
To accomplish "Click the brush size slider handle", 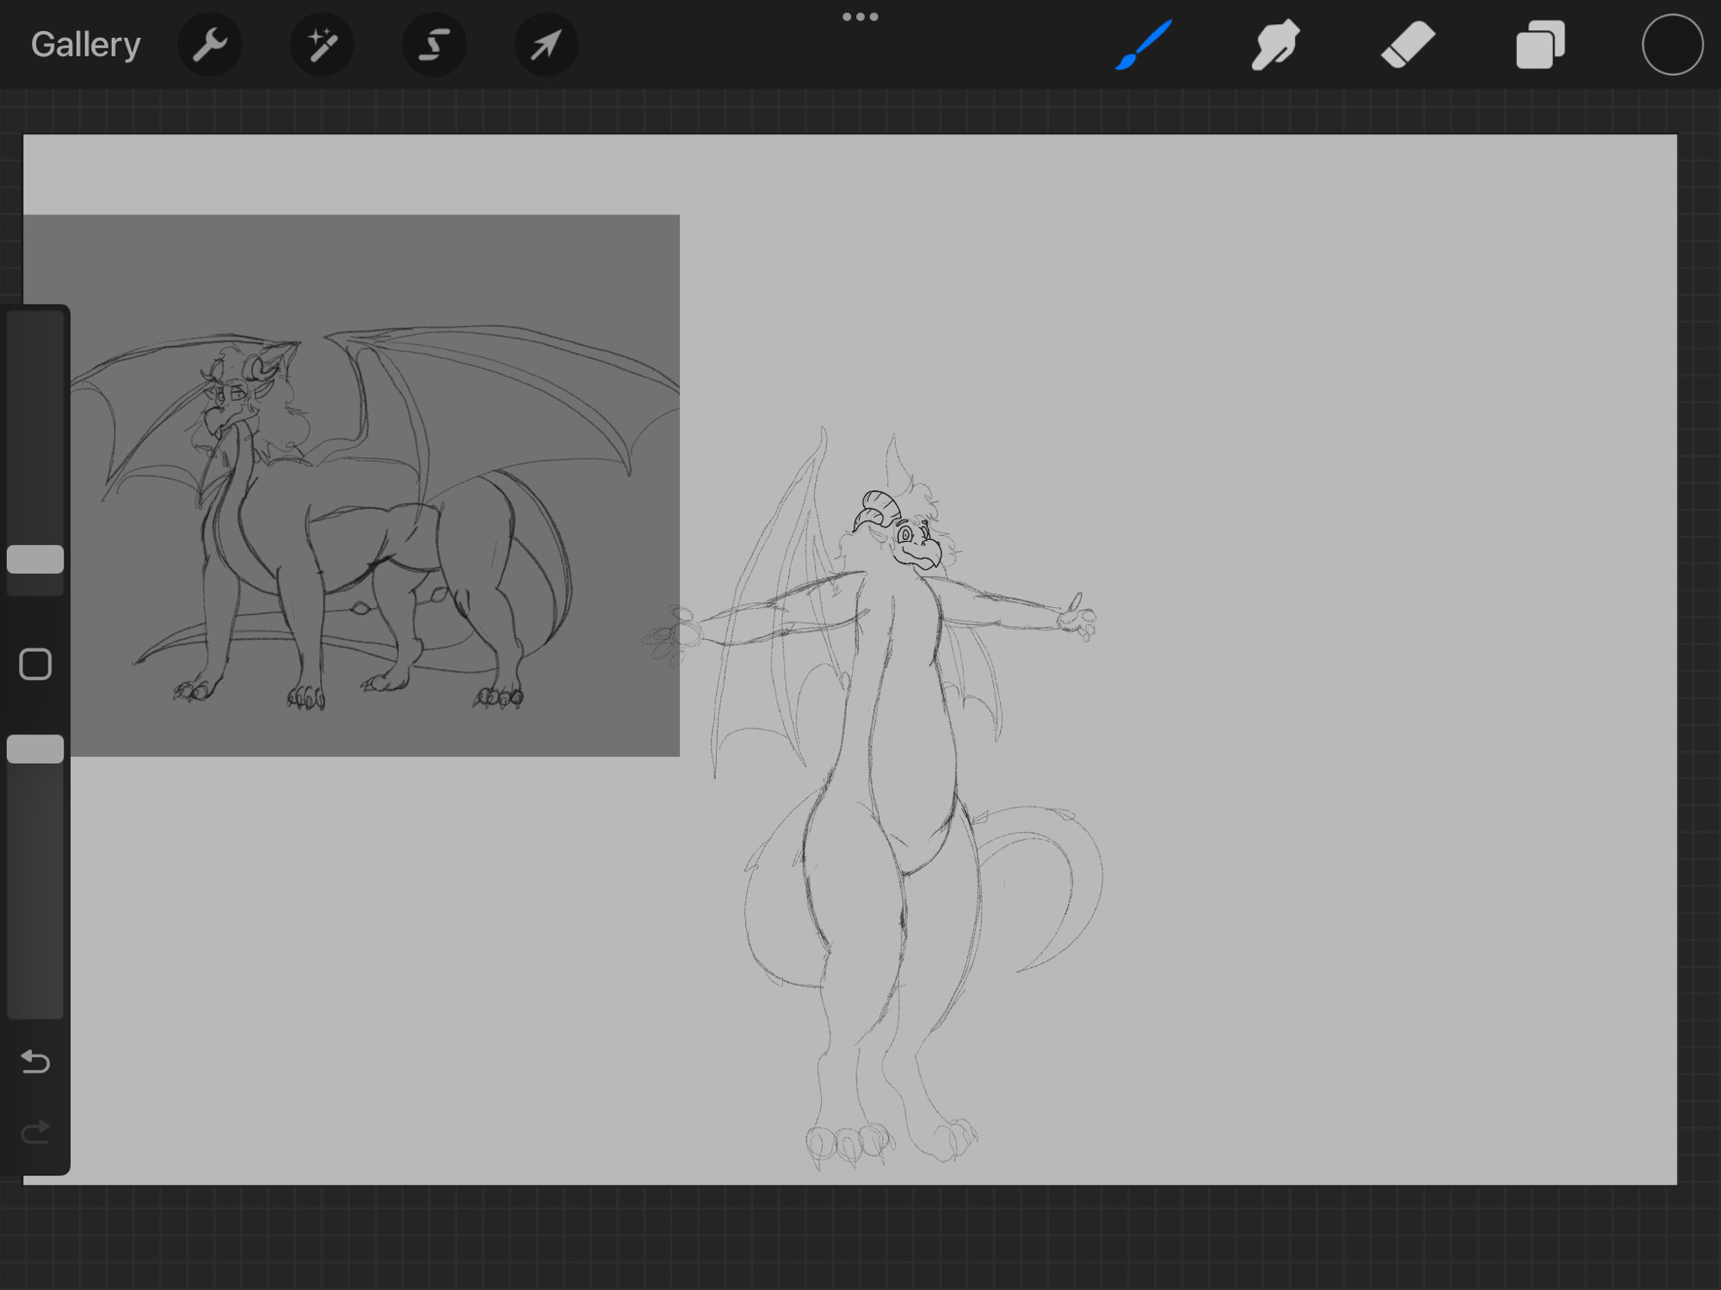I will [x=35, y=559].
